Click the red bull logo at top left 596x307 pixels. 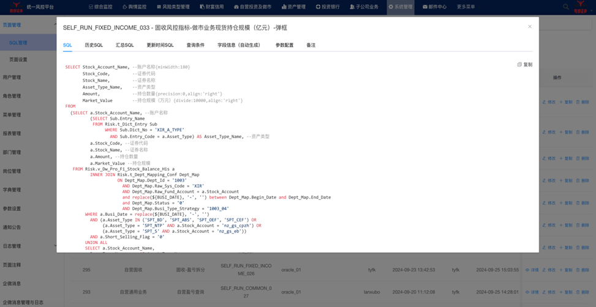(17, 7)
